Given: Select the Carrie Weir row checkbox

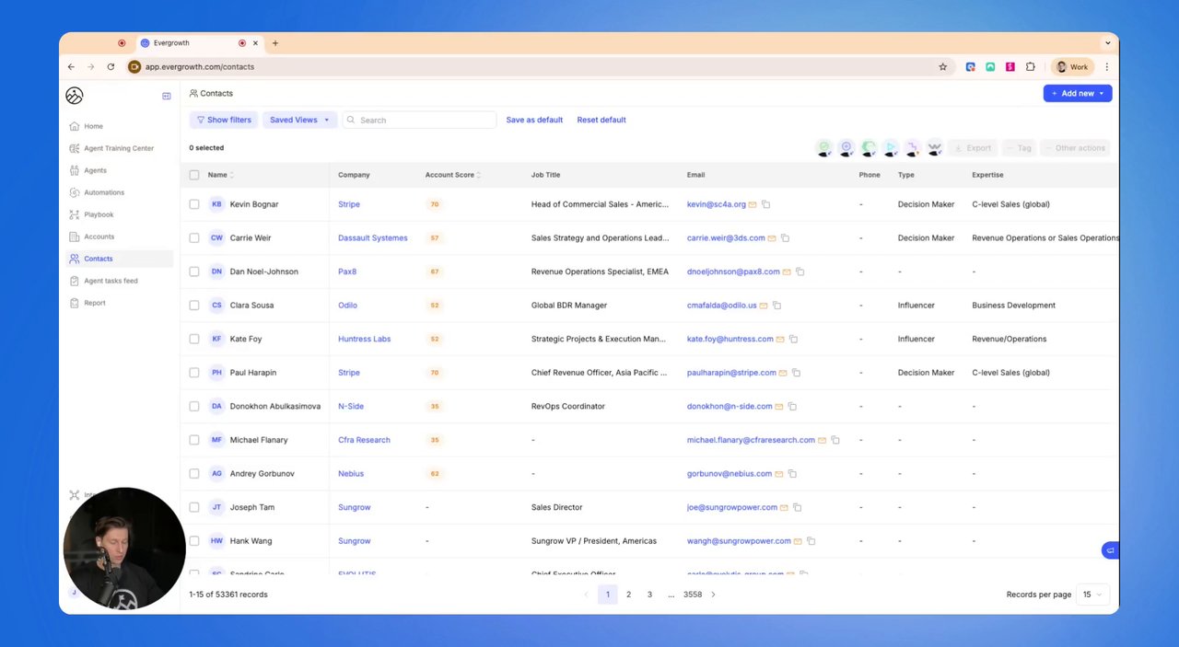Looking at the screenshot, I should tap(194, 237).
